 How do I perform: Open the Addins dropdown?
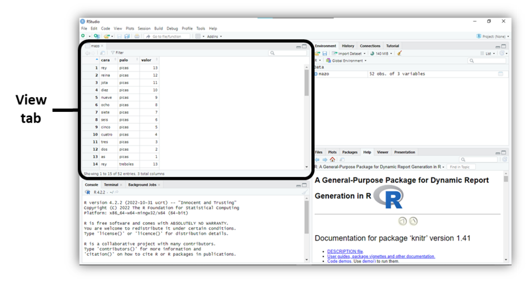tap(214, 36)
